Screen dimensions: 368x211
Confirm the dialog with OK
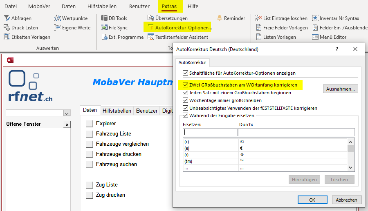(x=312, y=200)
